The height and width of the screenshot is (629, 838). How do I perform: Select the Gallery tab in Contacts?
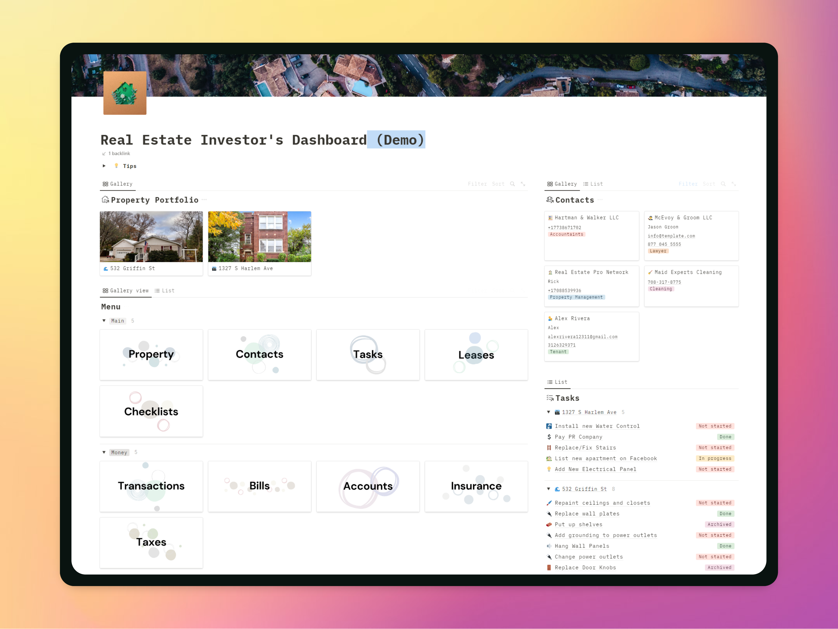point(562,184)
